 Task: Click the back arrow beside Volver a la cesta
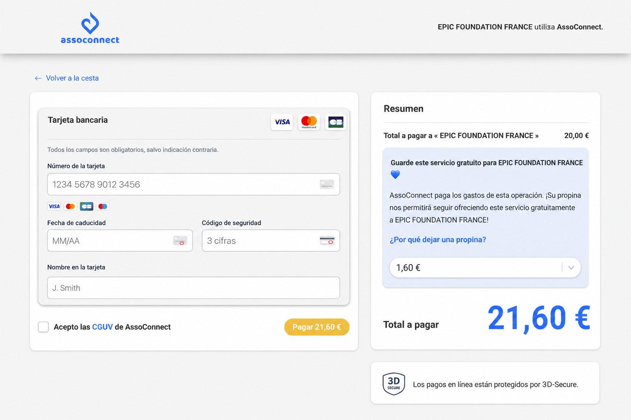coord(38,78)
